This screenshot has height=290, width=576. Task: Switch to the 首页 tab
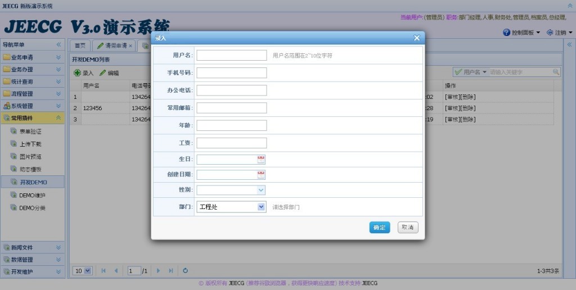(80, 46)
